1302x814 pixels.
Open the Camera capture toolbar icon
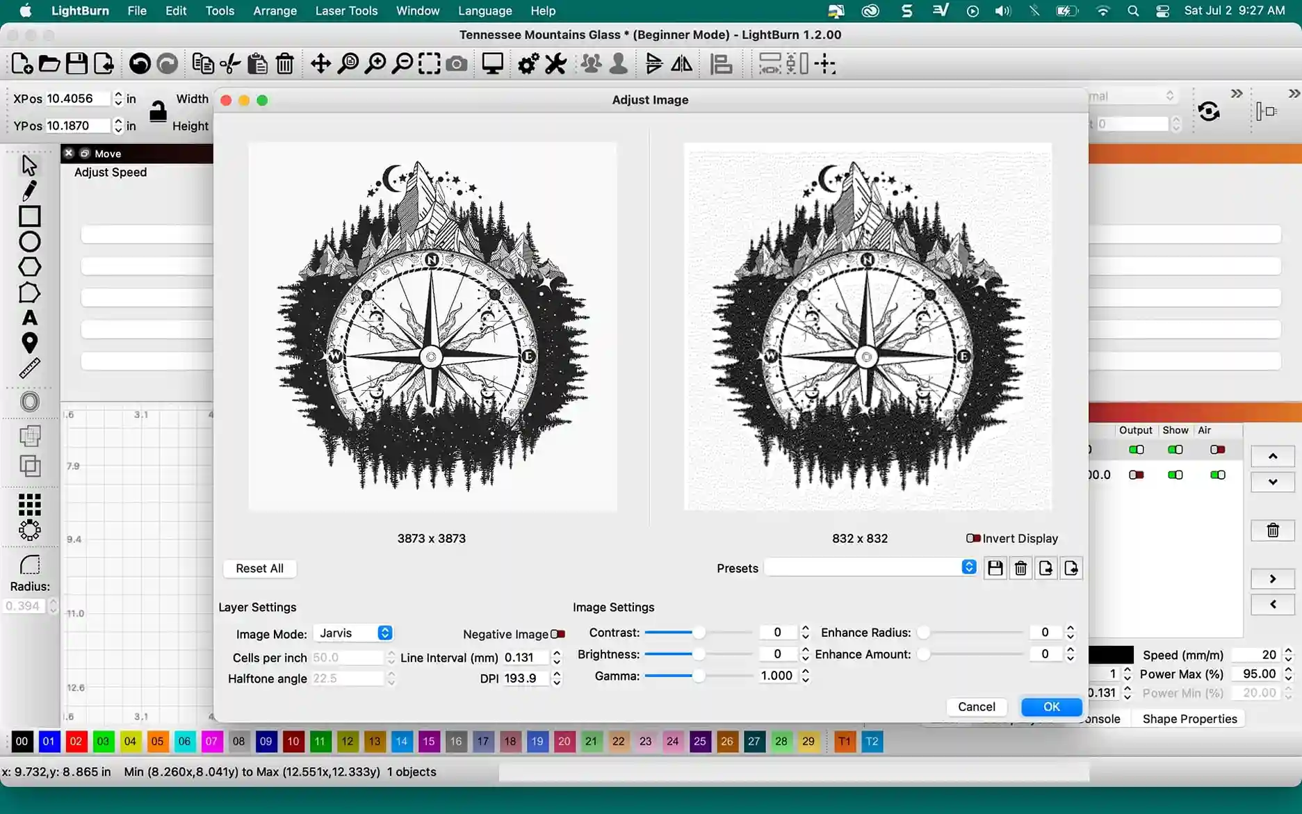click(457, 64)
